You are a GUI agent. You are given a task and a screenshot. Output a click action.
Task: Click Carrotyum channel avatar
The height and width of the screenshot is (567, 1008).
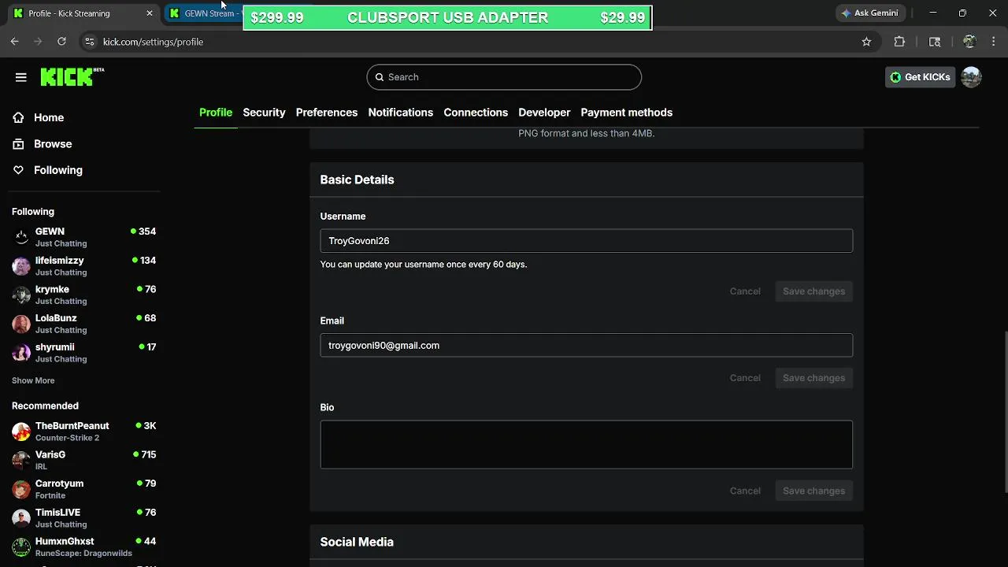coord(21,489)
